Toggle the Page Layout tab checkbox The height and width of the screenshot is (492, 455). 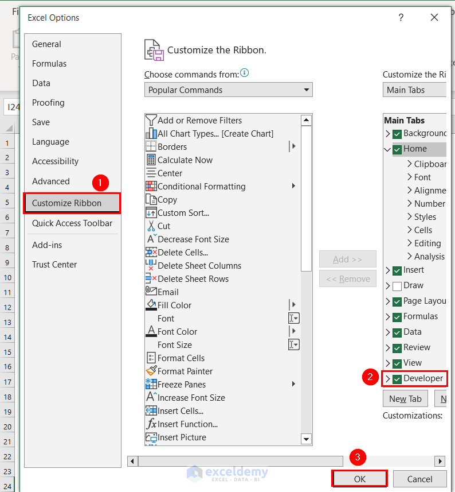[397, 302]
